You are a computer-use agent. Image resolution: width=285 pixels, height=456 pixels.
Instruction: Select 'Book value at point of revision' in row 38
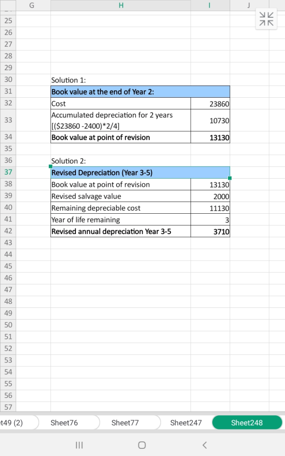(121, 184)
